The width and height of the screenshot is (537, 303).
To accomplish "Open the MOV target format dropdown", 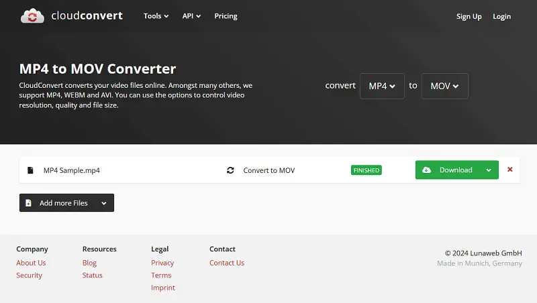I will coord(444,86).
